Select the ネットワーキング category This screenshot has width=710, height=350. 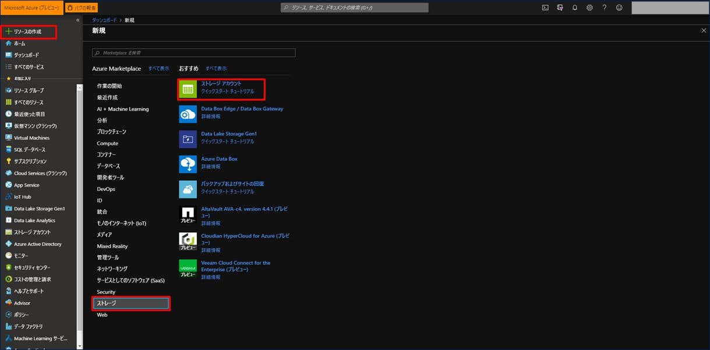(112, 269)
